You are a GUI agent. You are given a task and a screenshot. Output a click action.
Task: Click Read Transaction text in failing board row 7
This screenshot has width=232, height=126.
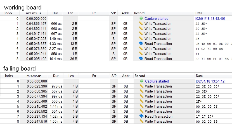158,117
